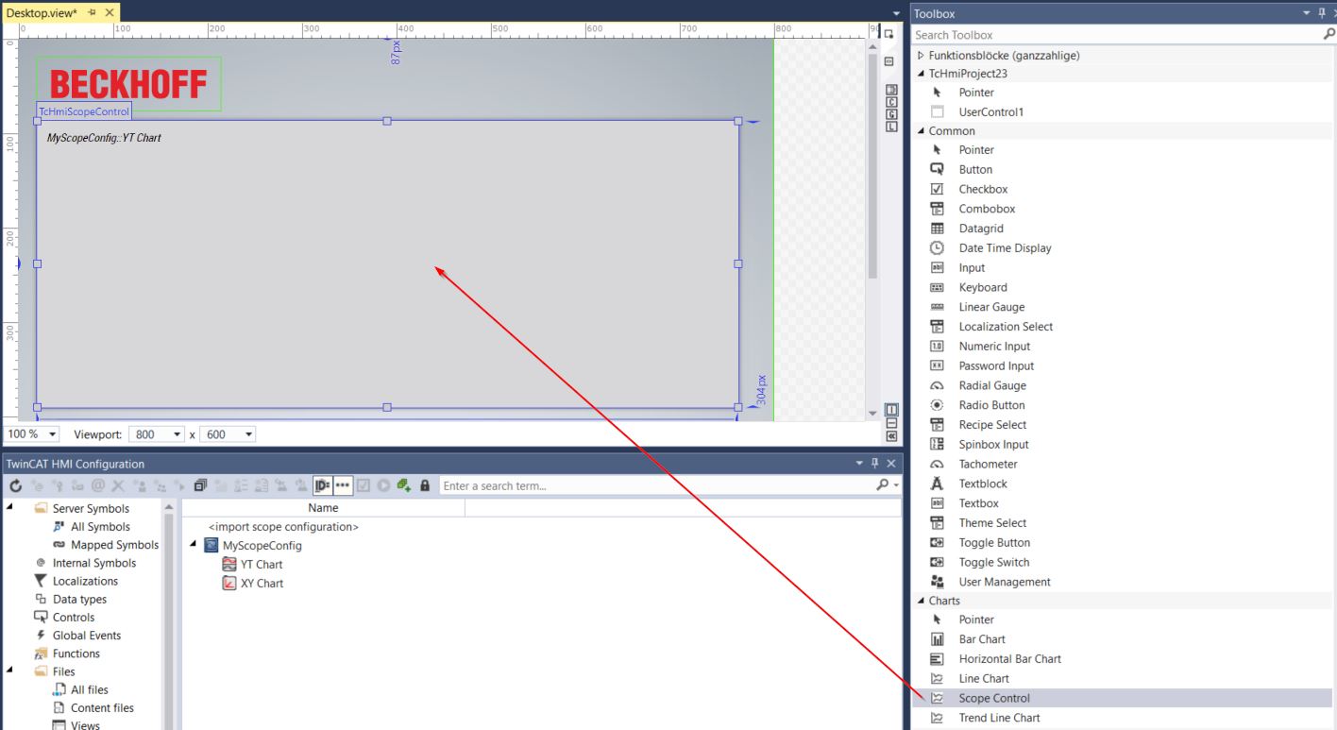Click the lock icon in HMI Configuration toolbar
The height and width of the screenshot is (730, 1337).
pos(425,485)
